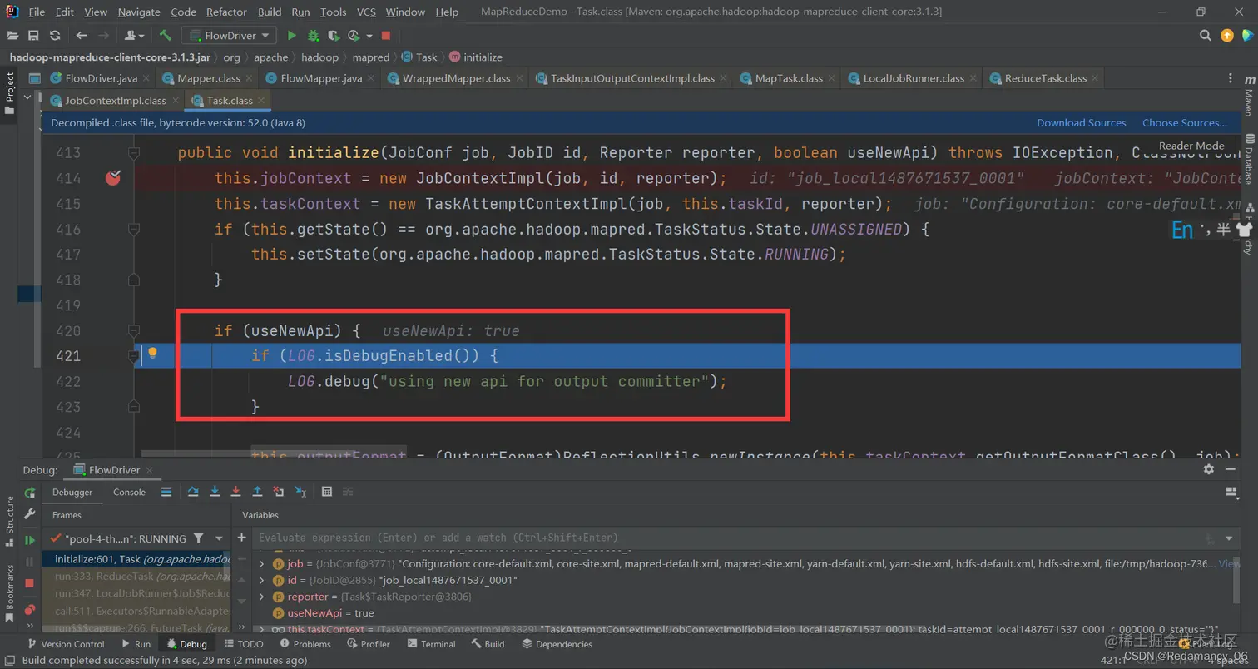Screen dimensions: 1258x669
Task: Click the add watch plus icon
Action: click(x=242, y=538)
